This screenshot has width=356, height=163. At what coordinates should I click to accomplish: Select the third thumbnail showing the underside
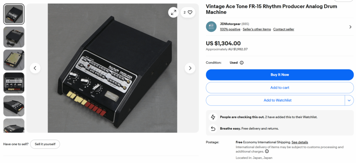point(14,60)
